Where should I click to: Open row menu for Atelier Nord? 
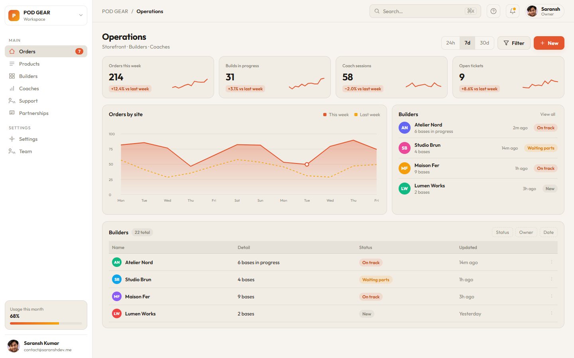point(552,262)
